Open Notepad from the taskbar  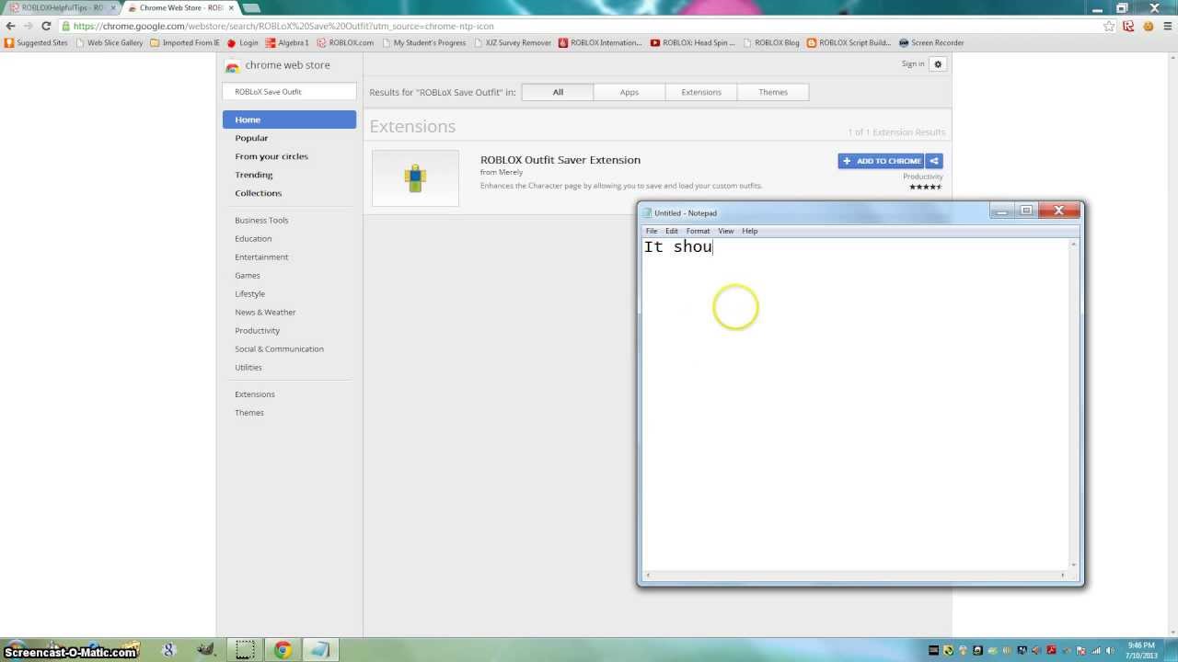click(319, 650)
